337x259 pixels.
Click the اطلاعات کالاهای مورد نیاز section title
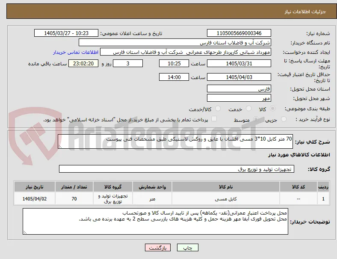coord(299,155)
